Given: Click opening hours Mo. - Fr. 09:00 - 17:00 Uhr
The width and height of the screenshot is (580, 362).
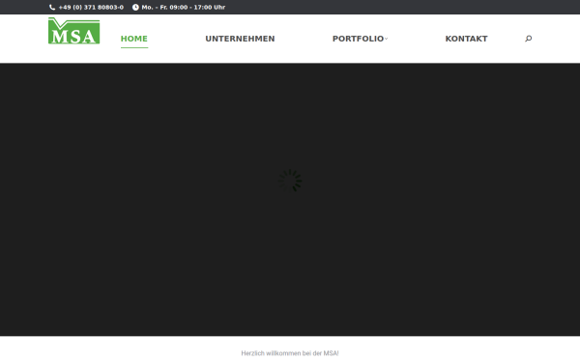Looking at the screenshot, I should (184, 7).
